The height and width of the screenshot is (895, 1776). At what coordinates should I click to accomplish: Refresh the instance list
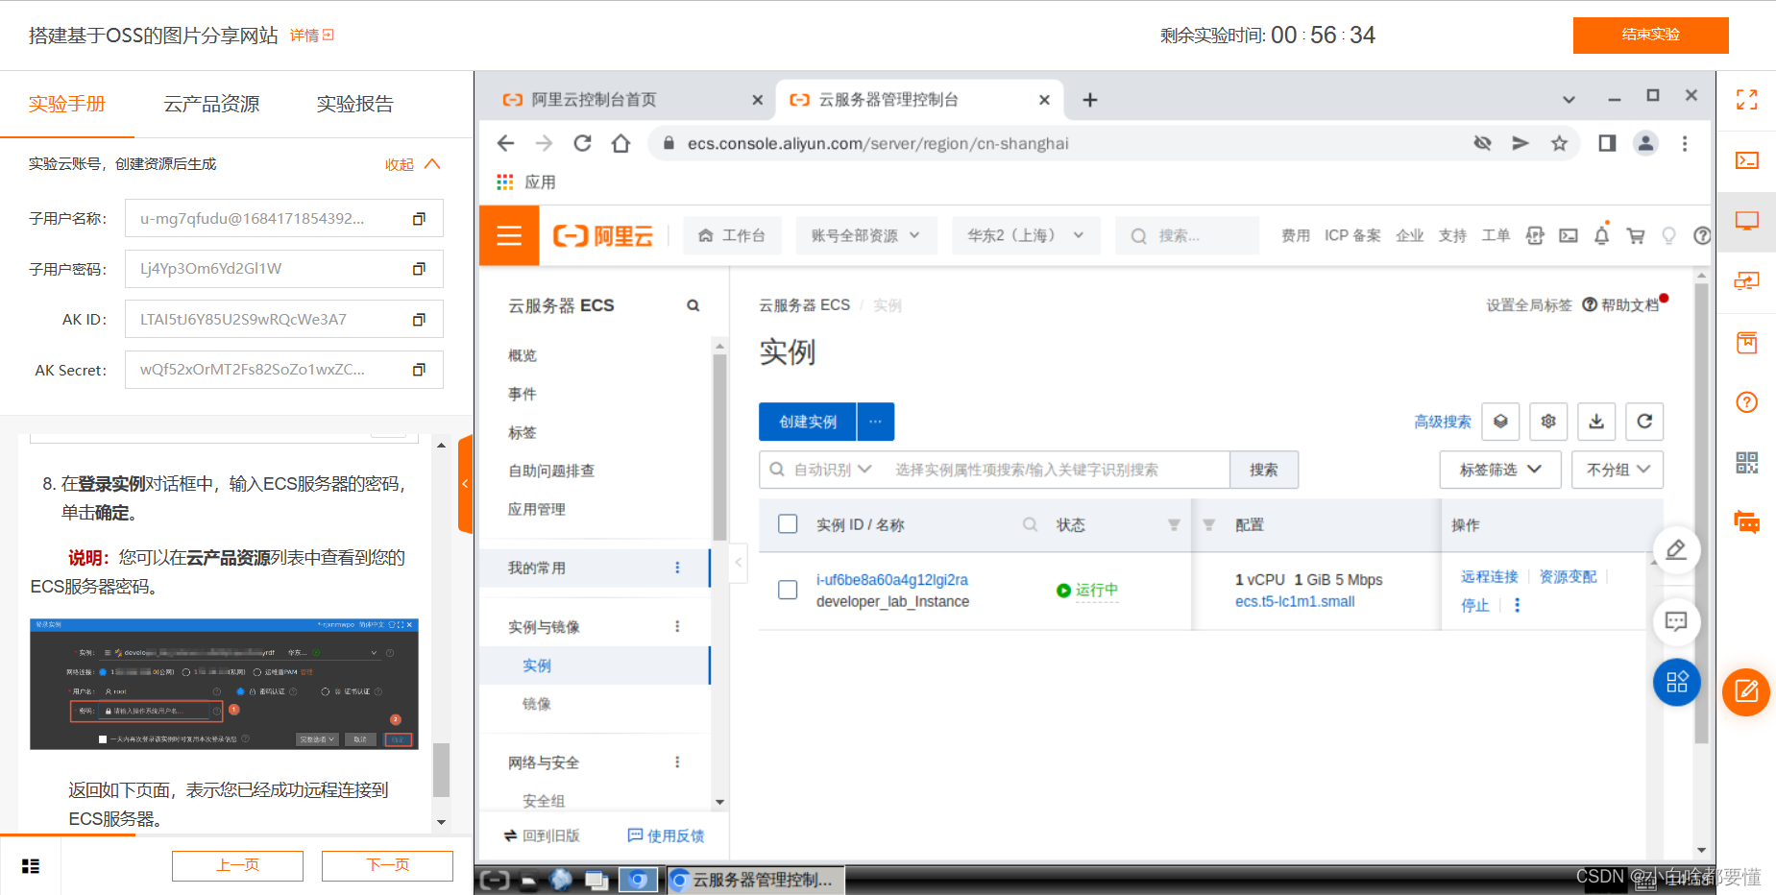(1644, 422)
